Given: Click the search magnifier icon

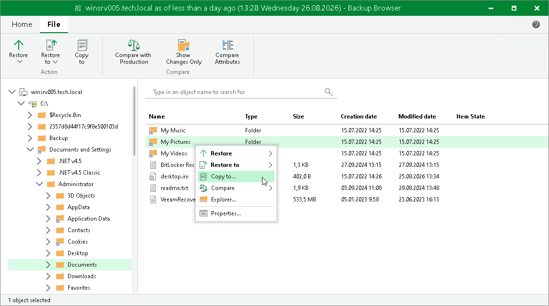Looking at the screenshot, I should [328, 92].
